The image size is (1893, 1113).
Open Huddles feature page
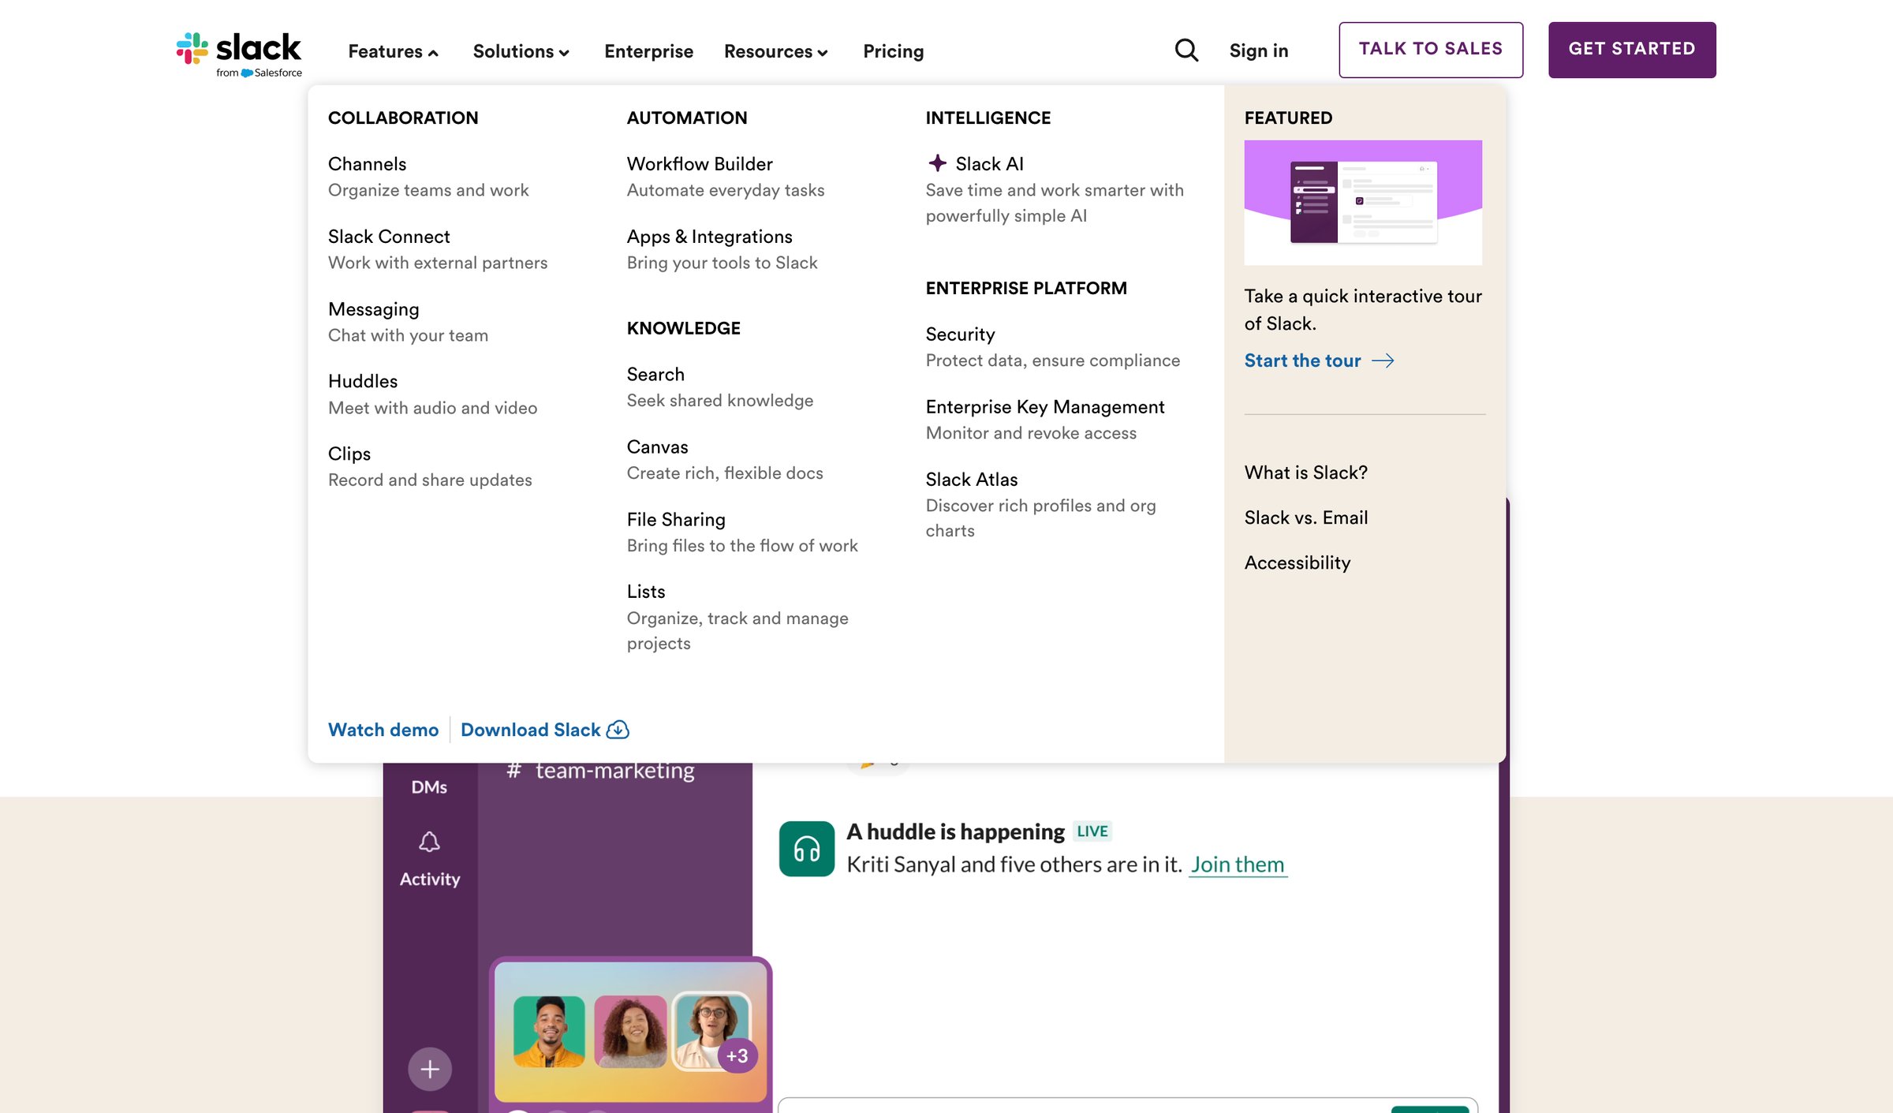tap(363, 381)
